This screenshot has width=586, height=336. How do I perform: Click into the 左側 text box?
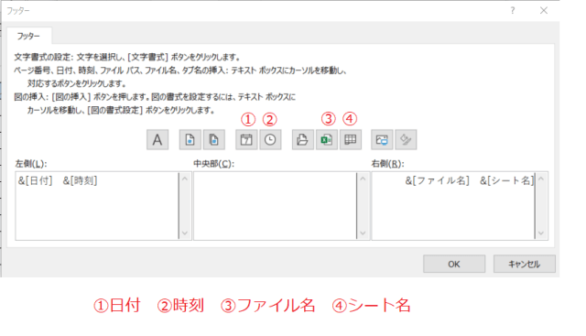coord(97,206)
